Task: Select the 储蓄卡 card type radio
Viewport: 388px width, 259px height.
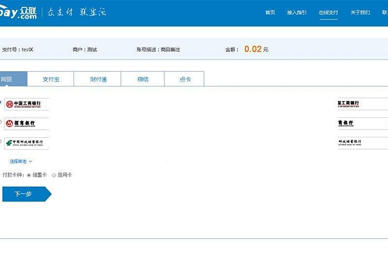Action: coord(29,175)
